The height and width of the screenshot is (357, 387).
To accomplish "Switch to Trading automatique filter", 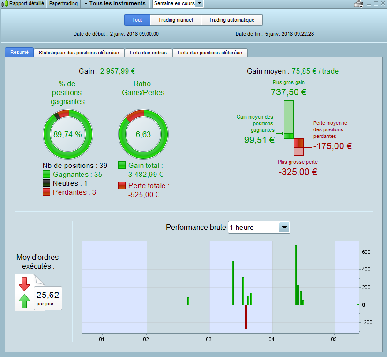I will click(x=232, y=20).
